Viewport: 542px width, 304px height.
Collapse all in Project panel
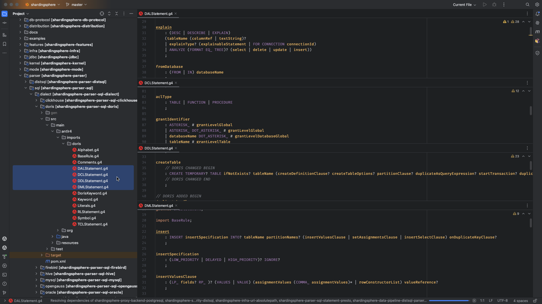tap(117, 14)
